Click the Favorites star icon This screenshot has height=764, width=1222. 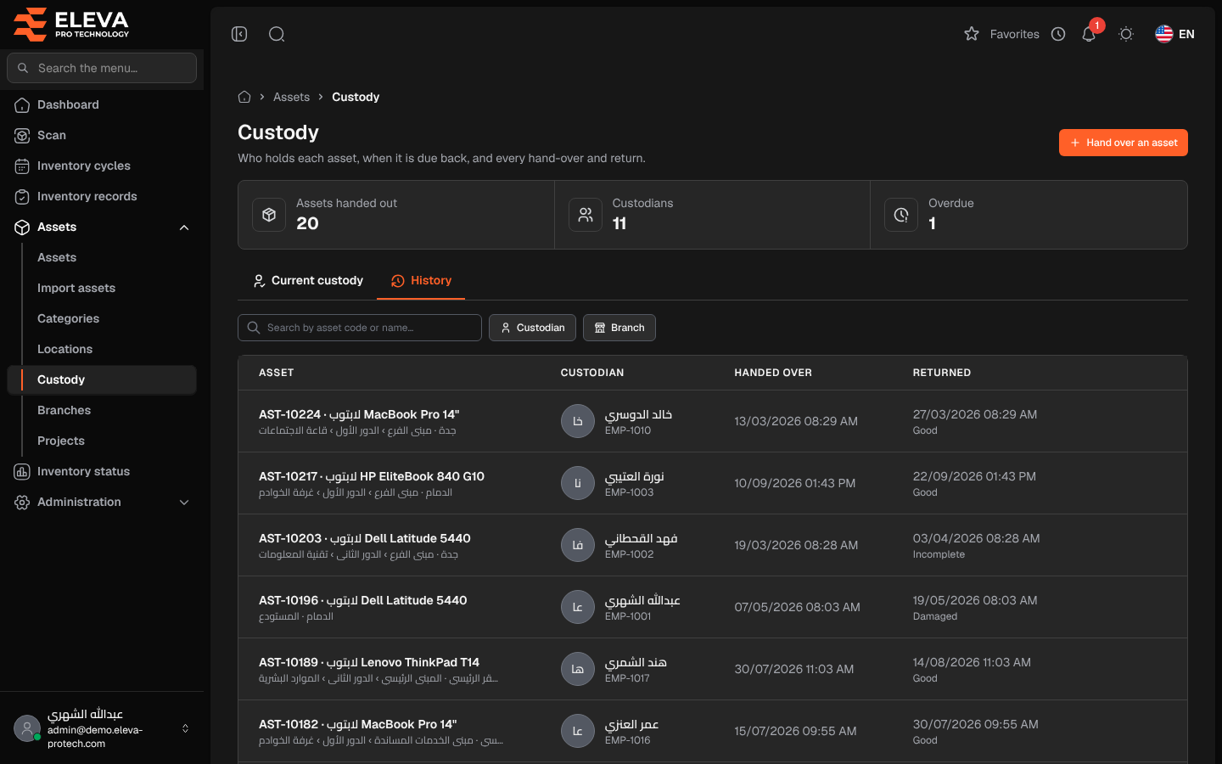(x=972, y=34)
